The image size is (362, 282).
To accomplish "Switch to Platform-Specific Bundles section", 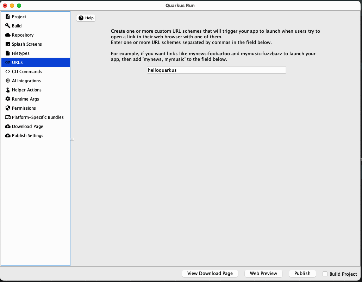I will tap(37, 117).
